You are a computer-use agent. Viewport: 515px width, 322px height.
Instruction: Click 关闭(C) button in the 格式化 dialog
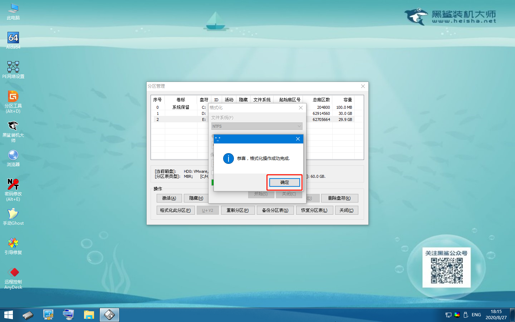[x=289, y=194]
